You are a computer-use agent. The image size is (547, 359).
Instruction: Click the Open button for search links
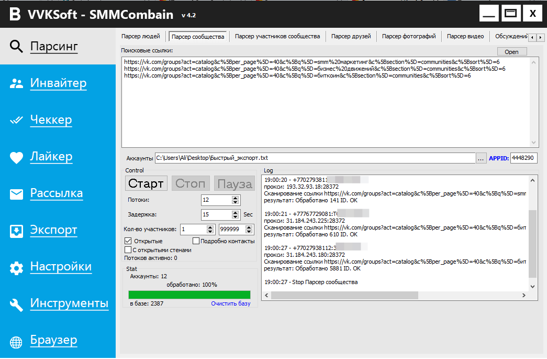pyautogui.click(x=511, y=52)
